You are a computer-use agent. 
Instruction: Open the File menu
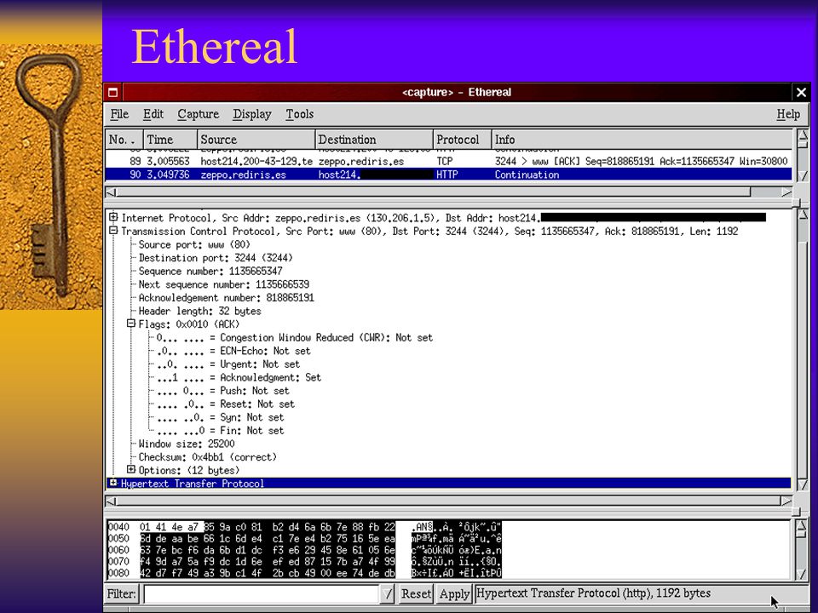[119, 114]
